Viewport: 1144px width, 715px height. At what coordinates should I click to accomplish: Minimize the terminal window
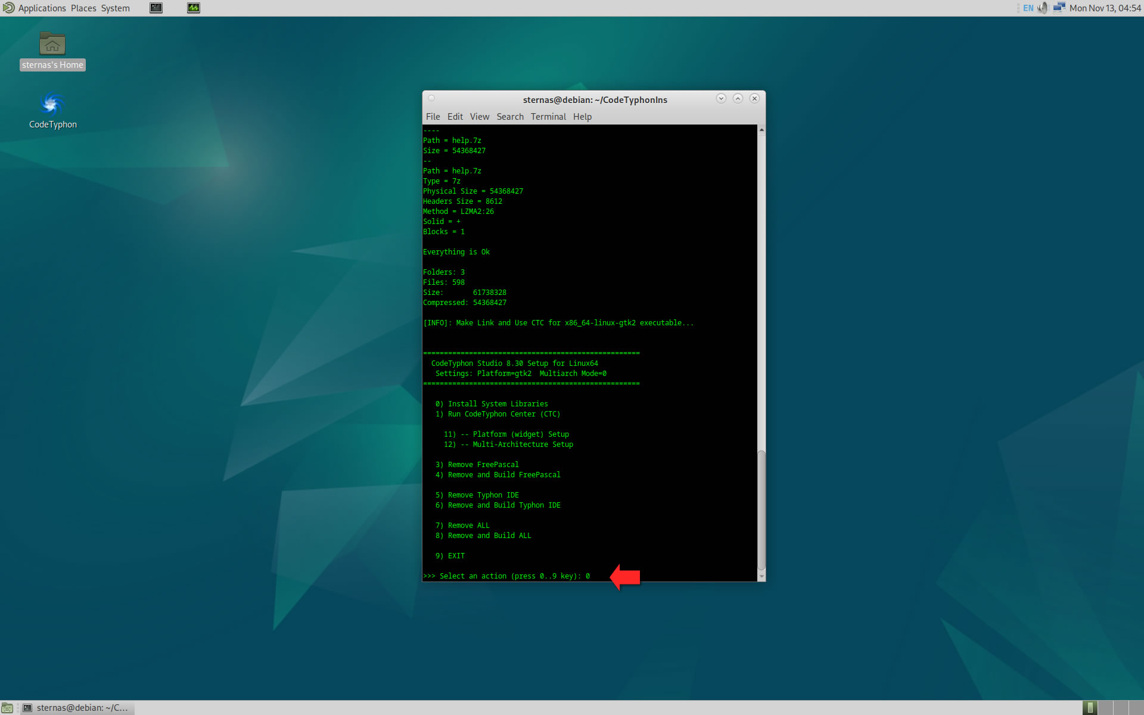(x=721, y=98)
